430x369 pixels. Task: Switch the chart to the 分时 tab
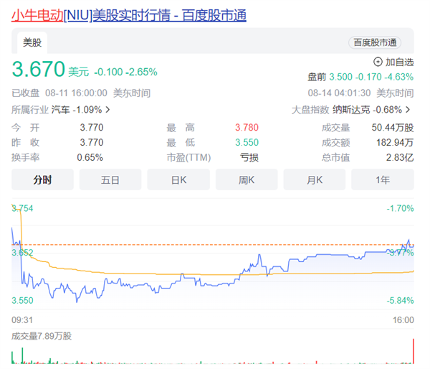(42, 179)
